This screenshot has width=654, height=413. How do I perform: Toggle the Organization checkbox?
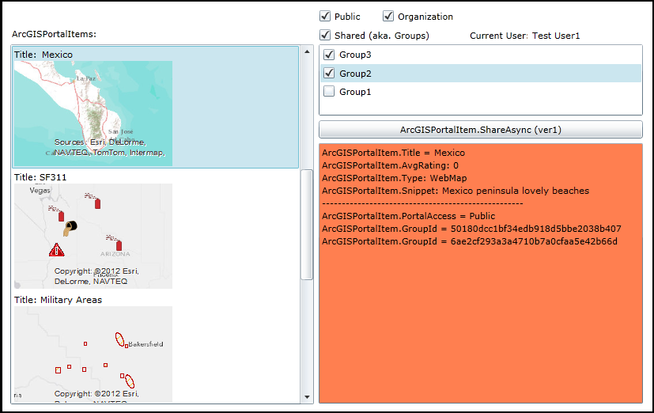pos(388,17)
